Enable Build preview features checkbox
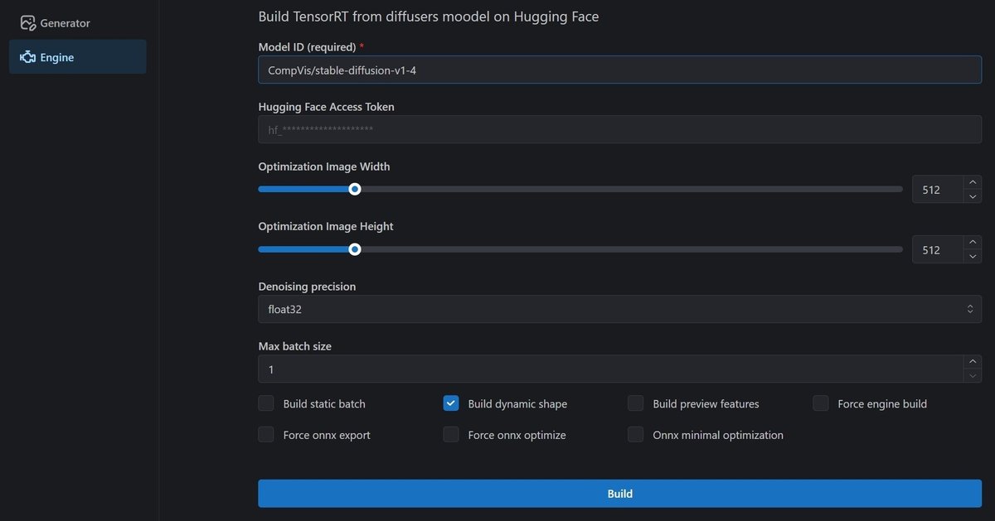This screenshot has height=521, width=995. point(636,403)
